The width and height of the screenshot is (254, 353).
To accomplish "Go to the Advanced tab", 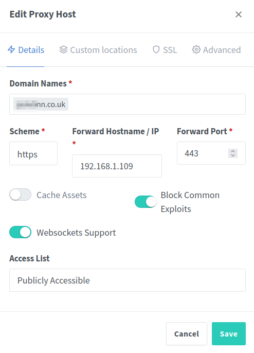I will point(216,50).
